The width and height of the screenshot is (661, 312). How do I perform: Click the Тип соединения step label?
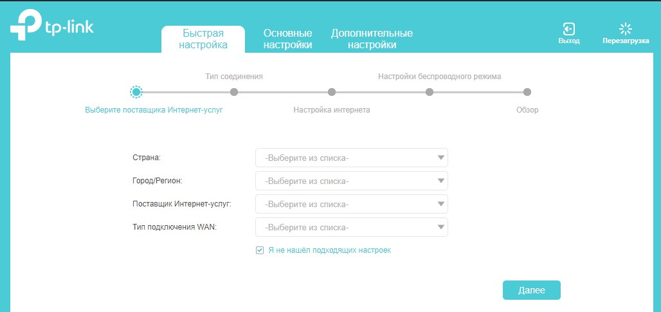234,77
